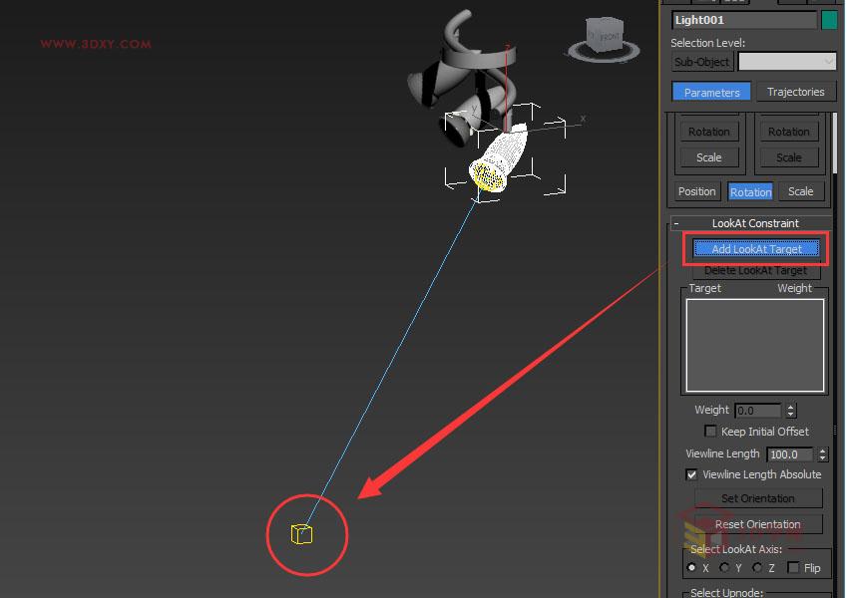The width and height of the screenshot is (848, 598).
Task: Activate the Position transform button
Action: [696, 191]
